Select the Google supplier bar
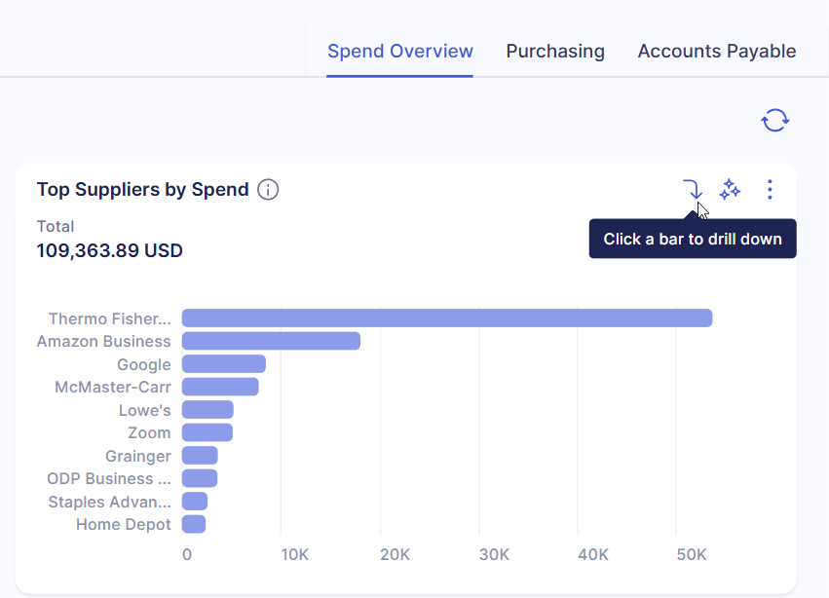Viewport: 829px width, 598px height. [x=223, y=364]
